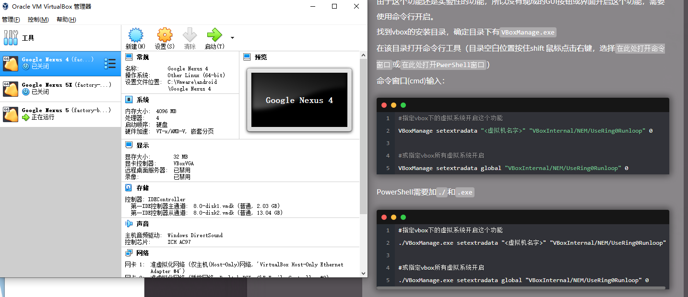Click red dot on second code block

[x=384, y=217]
